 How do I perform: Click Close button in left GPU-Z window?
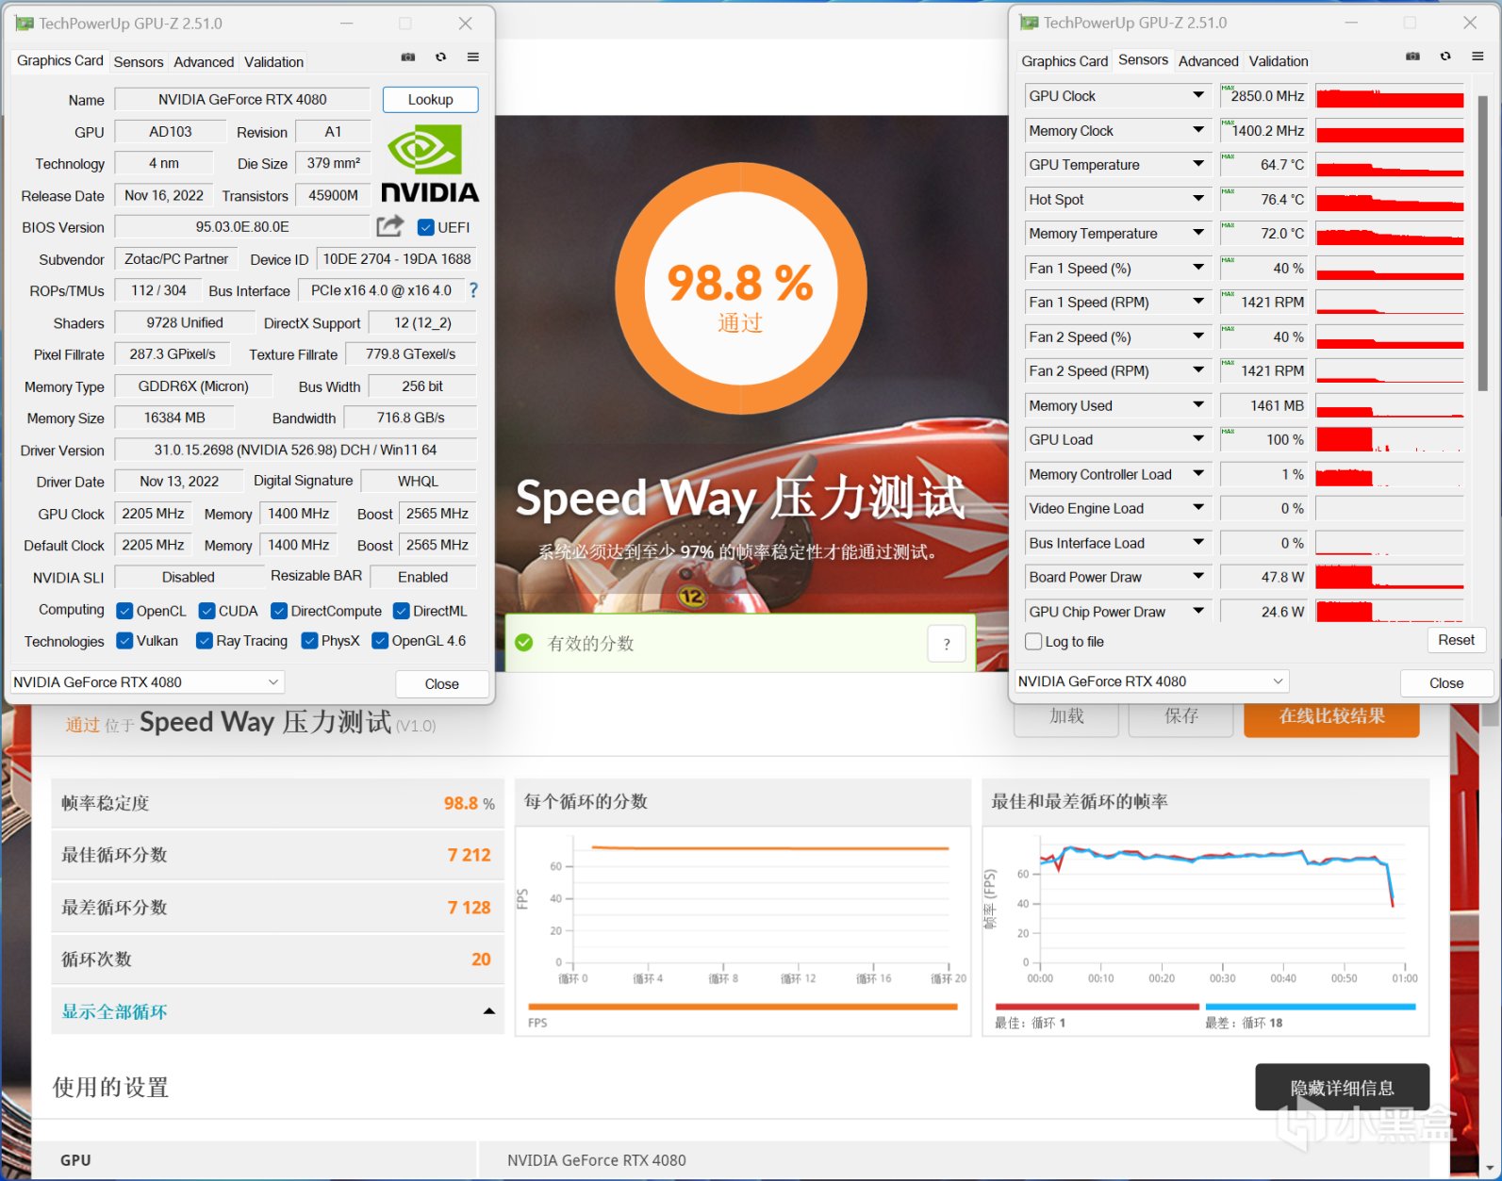click(x=441, y=683)
